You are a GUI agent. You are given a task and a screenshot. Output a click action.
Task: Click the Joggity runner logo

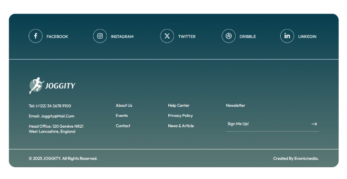pyautogui.click(x=52, y=86)
